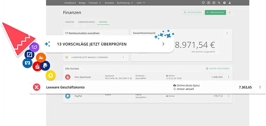The height and width of the screenshot is (126, 266).
Task: Click chevron on the Vorschläge banner
Action: pyautogui.click(x=163, y=44)
